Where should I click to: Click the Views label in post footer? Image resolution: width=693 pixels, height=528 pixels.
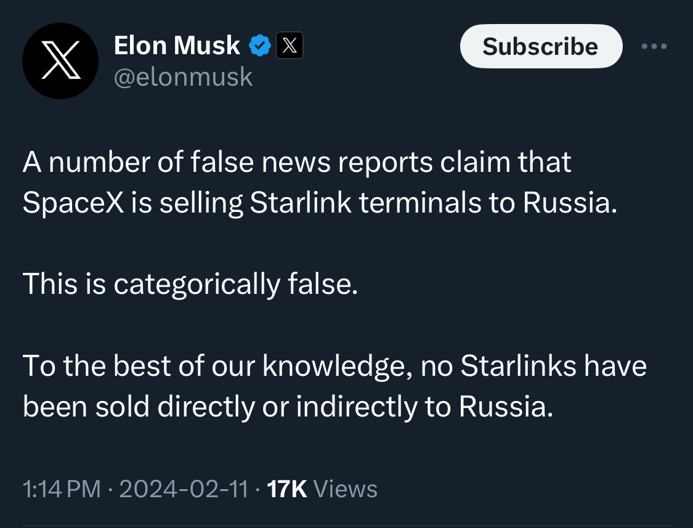click(x=345, y=489)
